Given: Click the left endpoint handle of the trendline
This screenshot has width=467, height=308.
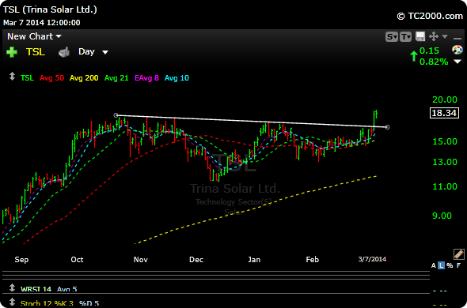Looking at the screenshot, I should pyautogui.click(x=116, y=115).
